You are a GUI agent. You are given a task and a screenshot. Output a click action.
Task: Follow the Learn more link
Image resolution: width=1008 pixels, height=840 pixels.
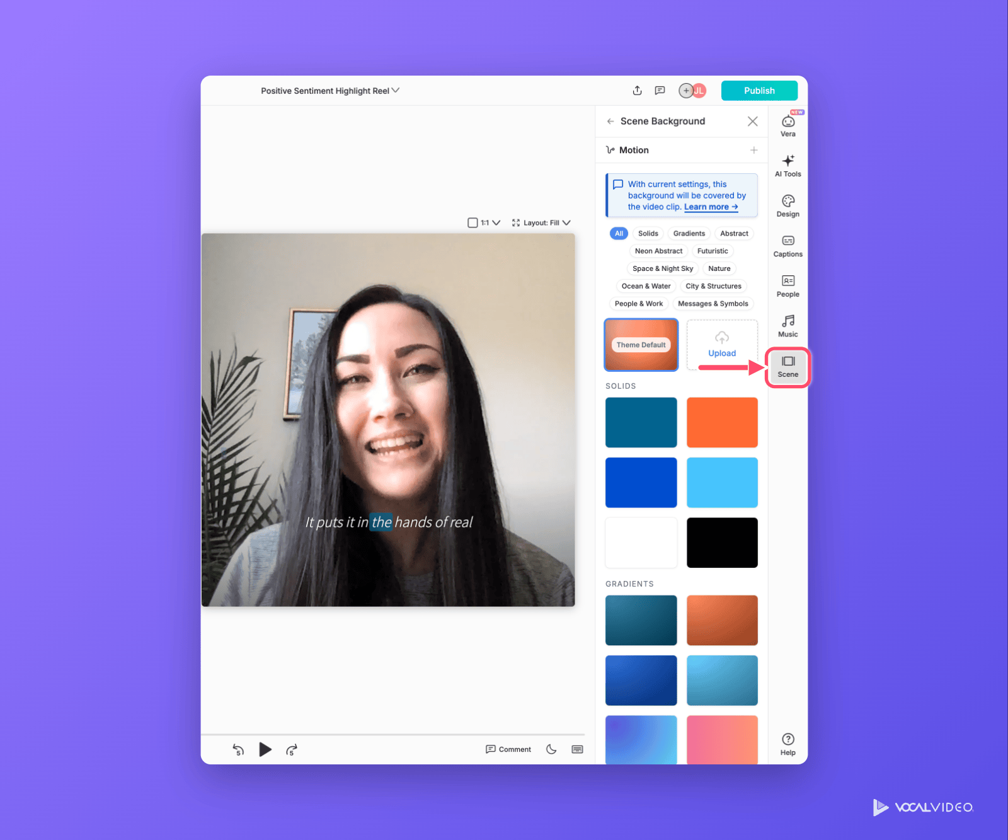711,207
